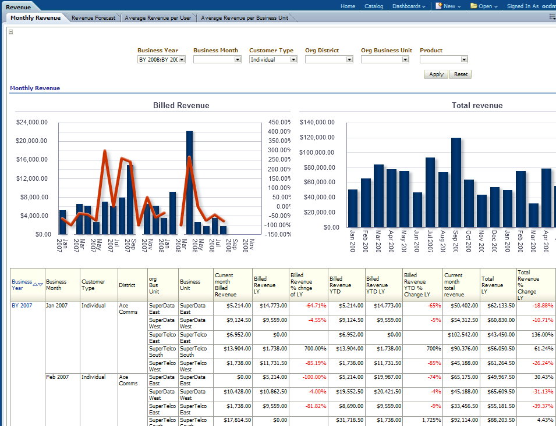Click the Business Year column header link
Viewport: 556px width, 426px height.
coord(22,285)
